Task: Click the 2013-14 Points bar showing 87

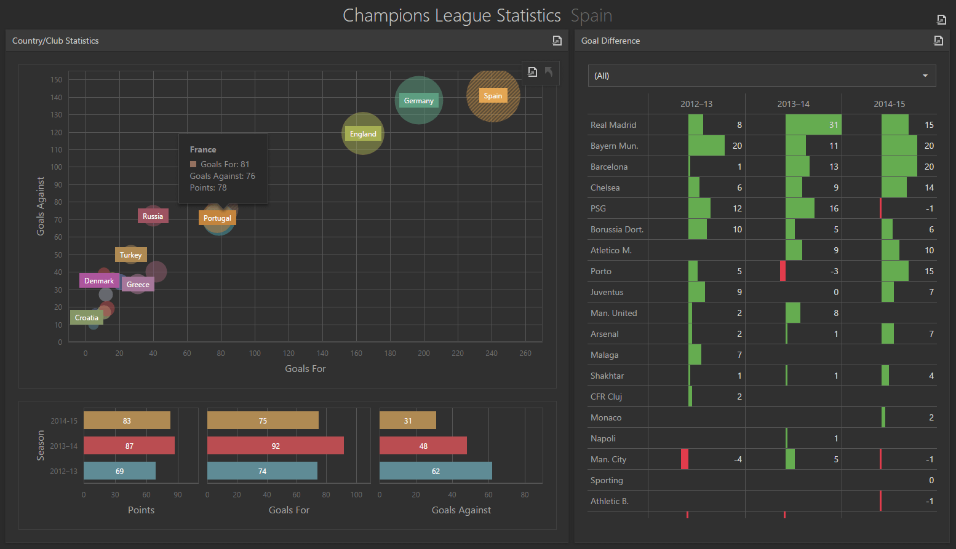Action: 129,446
